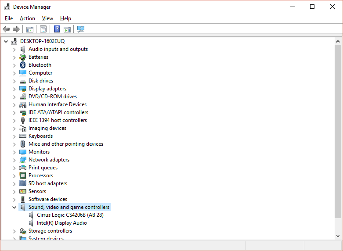
Task: Expand the Network adapters category
Action: pos(14,160)
